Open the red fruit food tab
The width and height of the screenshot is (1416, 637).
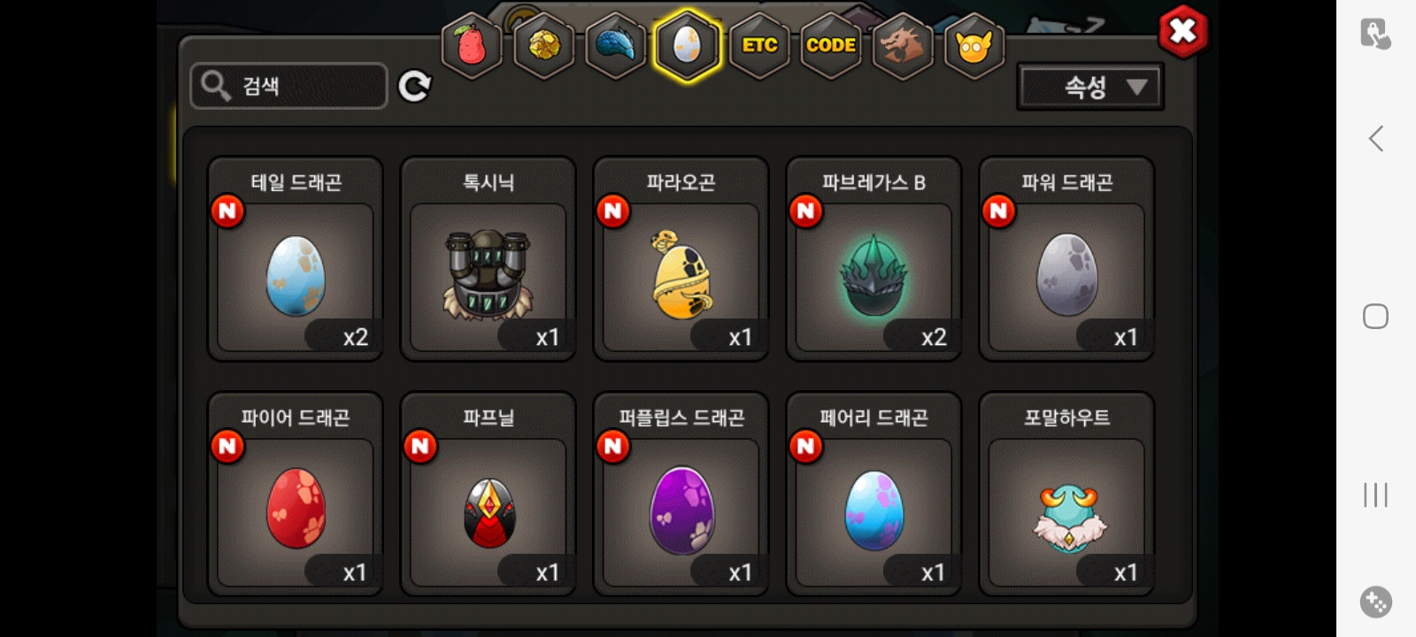click(x=472, y=45)
